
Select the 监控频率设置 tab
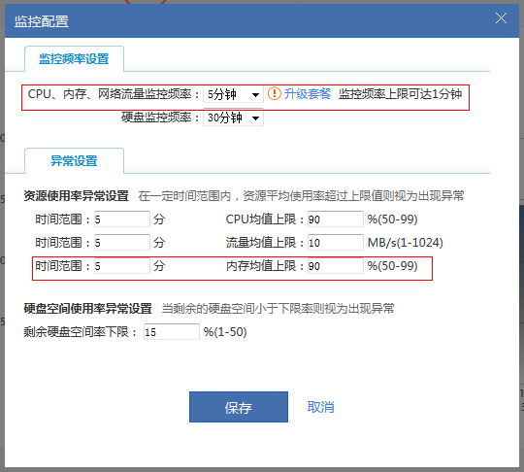74,59
